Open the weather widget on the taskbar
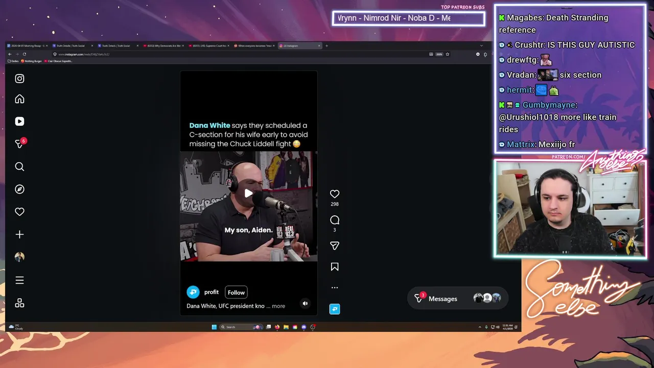This screenshot has height=368, width=654. (16, 327)
